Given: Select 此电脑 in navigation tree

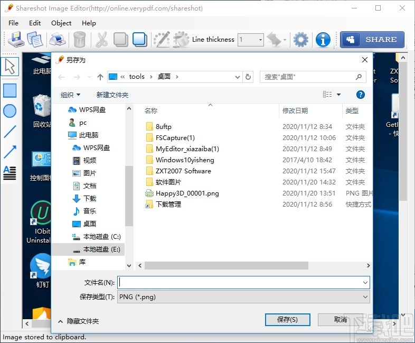Looking at the screenshot, I should point(83,135).
